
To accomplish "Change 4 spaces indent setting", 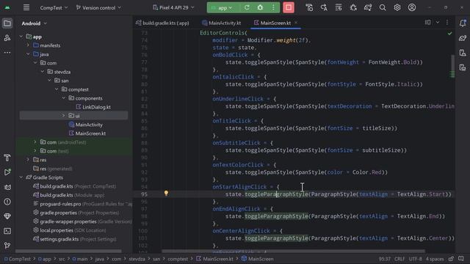I will click(435, 259).
